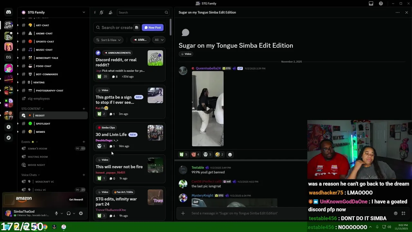Open microphone input options arrow
The width and height of the screenshot is (412, 232).
click(61, 213)
